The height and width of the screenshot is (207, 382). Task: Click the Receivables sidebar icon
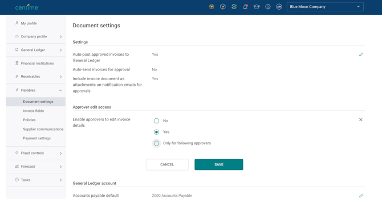tap(17, 76)
